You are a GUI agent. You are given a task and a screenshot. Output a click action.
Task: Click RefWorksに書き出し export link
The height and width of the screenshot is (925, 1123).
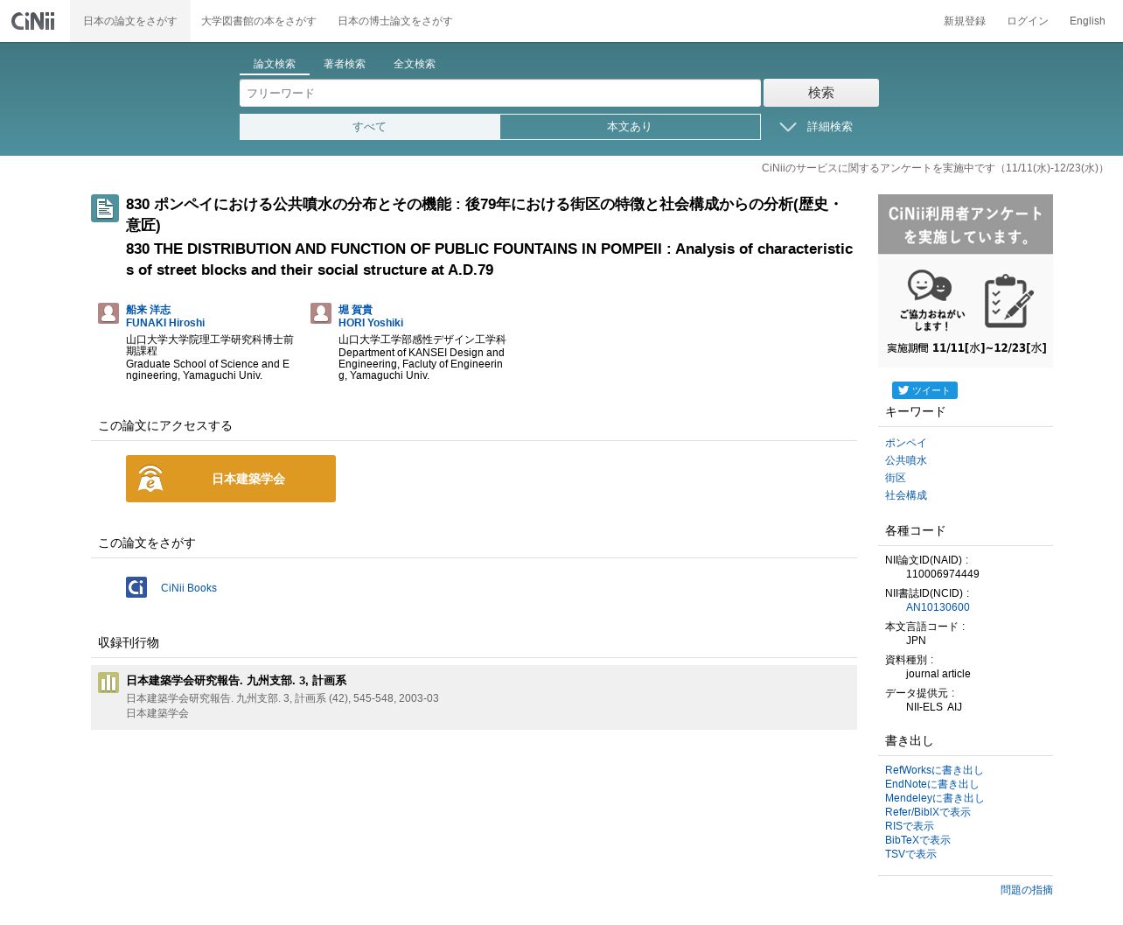tap(934, 770)
